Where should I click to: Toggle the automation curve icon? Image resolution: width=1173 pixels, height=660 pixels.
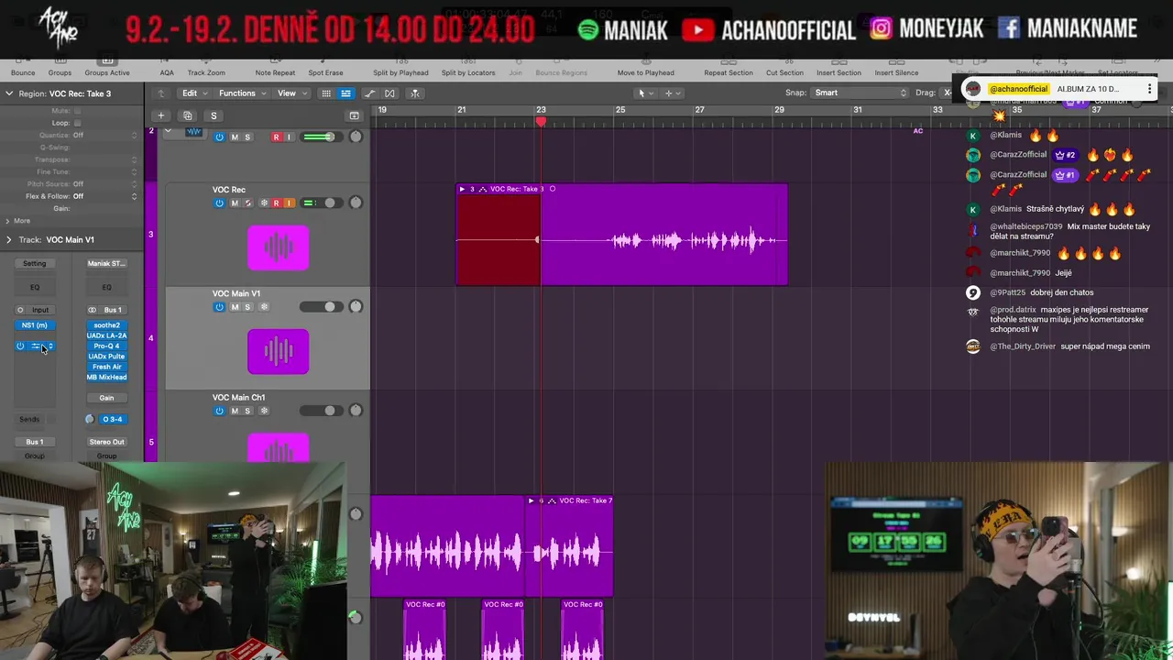point(369,93)
